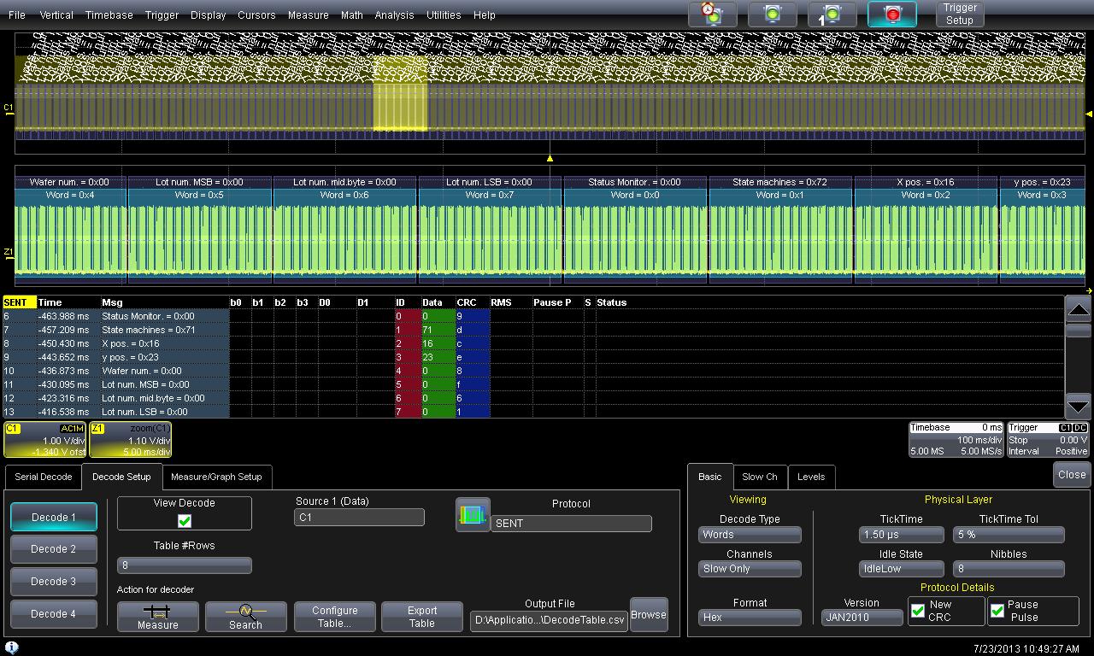Click the decode table scroll-down arrow
Image resolution: width=1094 pixels, height=656 pixels.
point(1079,407)
